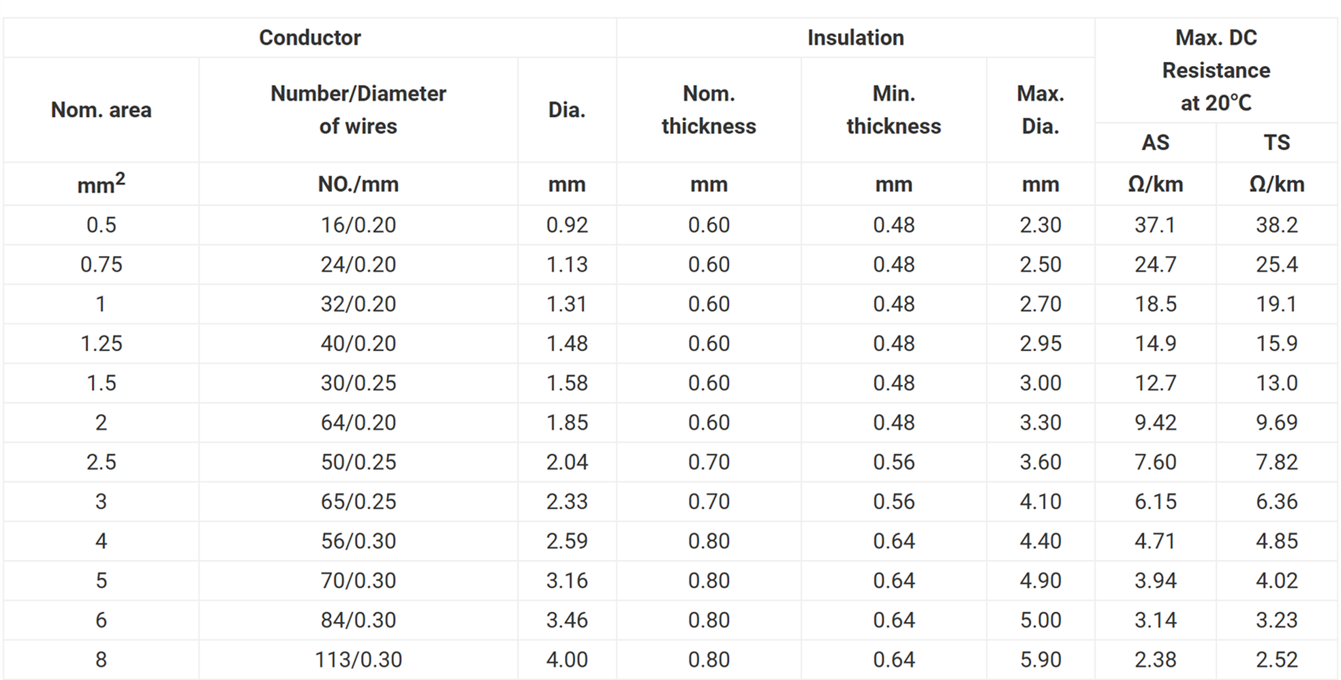Select the 113/0.30 wires cell
This screenshot has height=680, width=1341.
(x=358, y=659)
